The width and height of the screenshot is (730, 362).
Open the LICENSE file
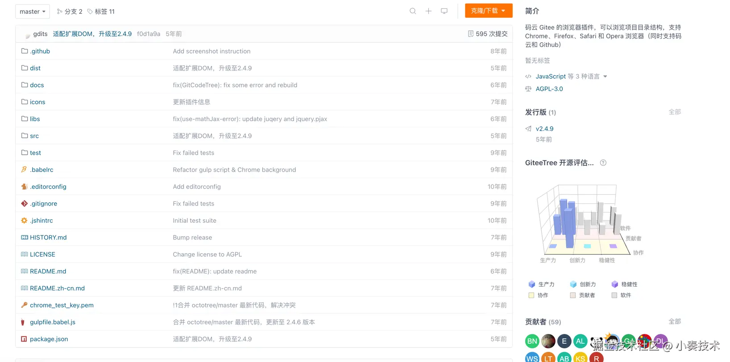42,255
